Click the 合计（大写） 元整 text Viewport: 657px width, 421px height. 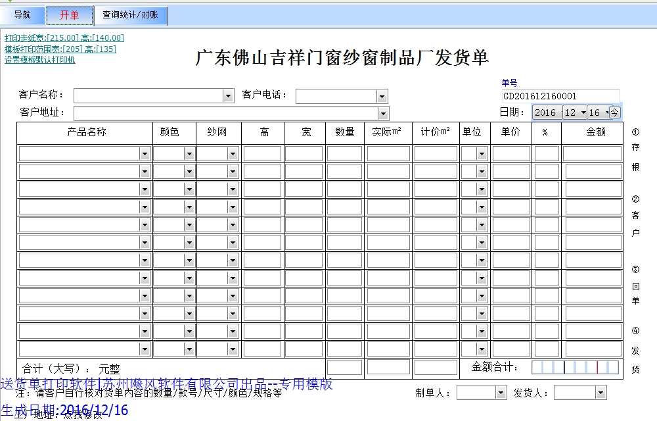coord(71,369)
